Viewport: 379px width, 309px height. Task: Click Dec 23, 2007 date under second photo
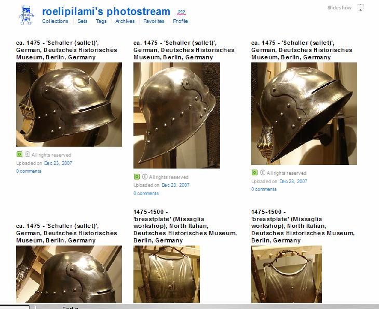[175, 185]
